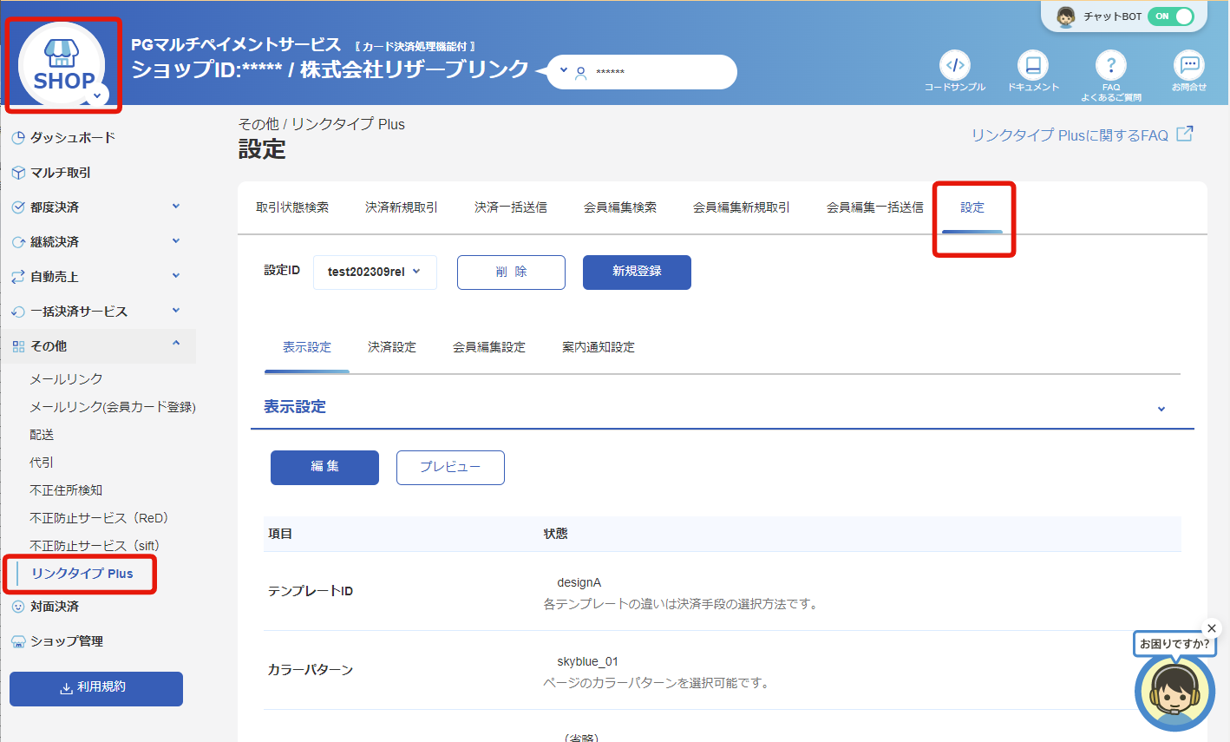Viewport: 1230px width, 742px height.
Task: Close the お困りですか help bubble
Action: pos(1212,628)
